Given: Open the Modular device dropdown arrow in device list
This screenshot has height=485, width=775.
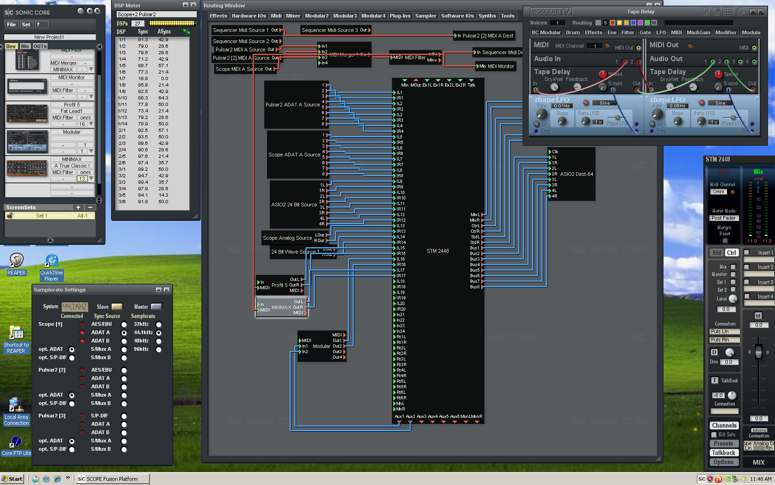Looking at the screenshot, I should click(91, 151).
